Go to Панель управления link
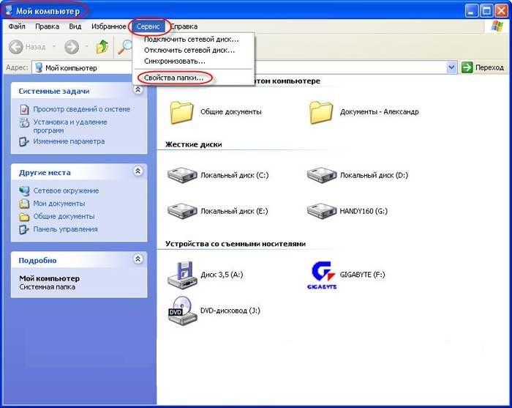The height and width of the screenshot is (408, 512). click(x=65, y=229)
